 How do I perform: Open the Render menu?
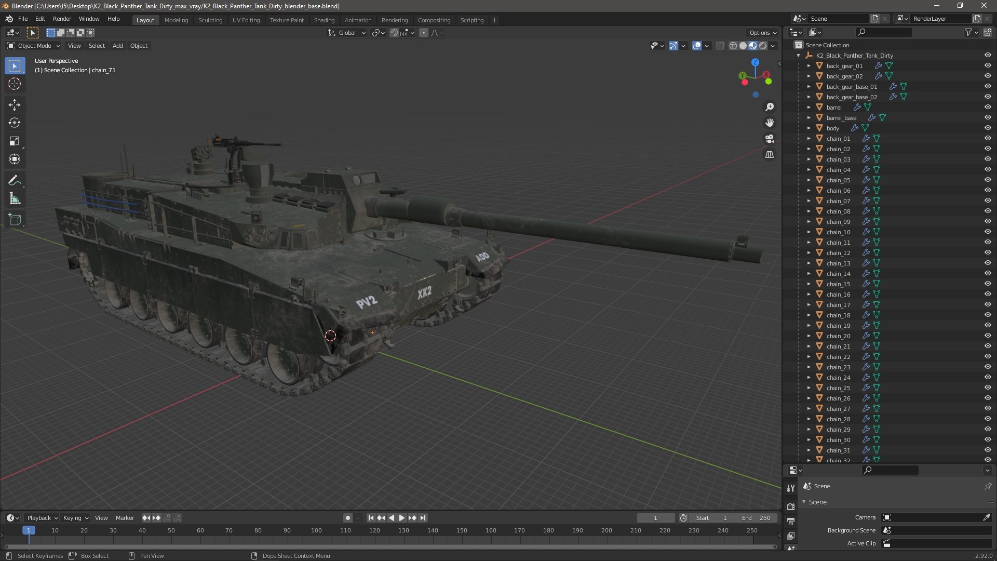click(x=62, y=19)
